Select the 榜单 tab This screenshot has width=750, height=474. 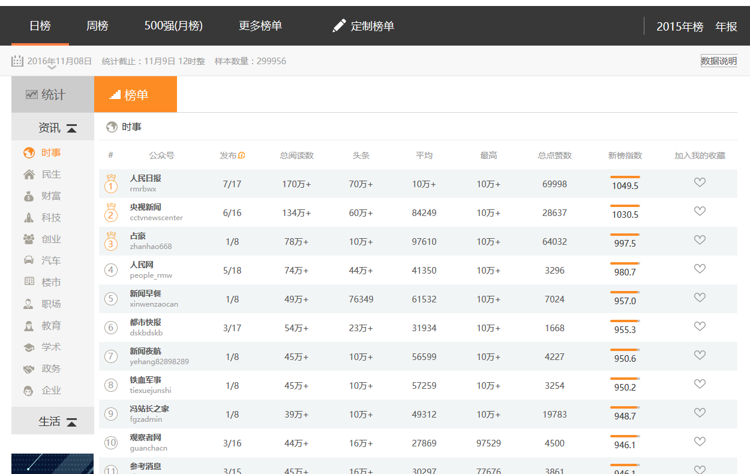coord(136,94)
